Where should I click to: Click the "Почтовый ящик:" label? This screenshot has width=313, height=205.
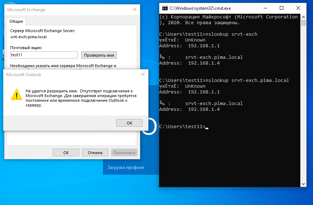point(26,48)
